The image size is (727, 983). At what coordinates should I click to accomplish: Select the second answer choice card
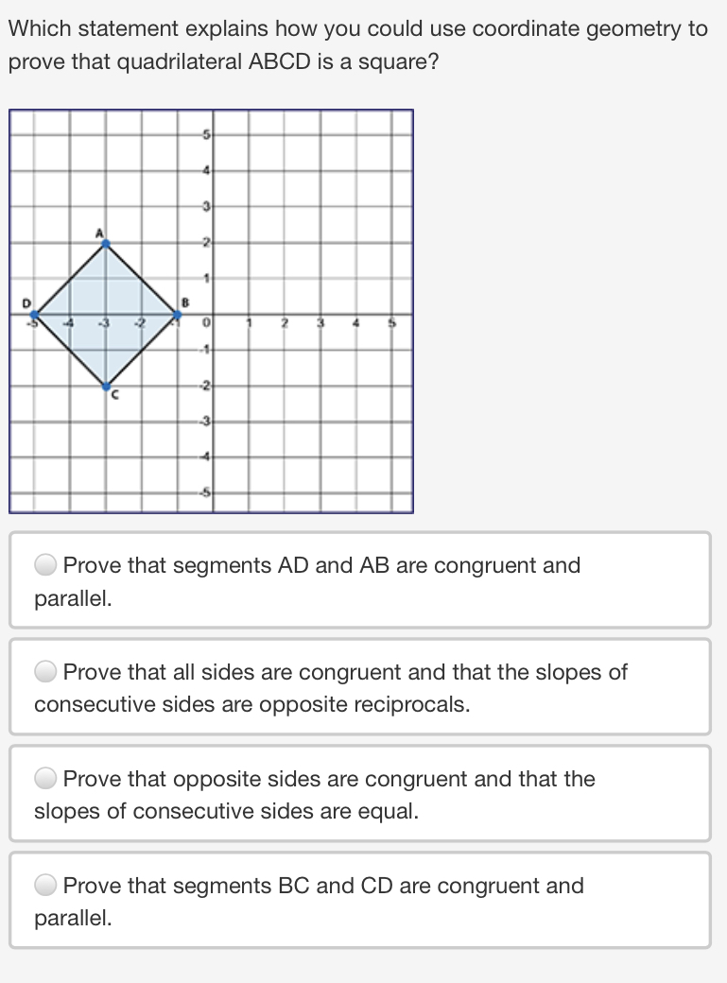(x=359, y=686)
